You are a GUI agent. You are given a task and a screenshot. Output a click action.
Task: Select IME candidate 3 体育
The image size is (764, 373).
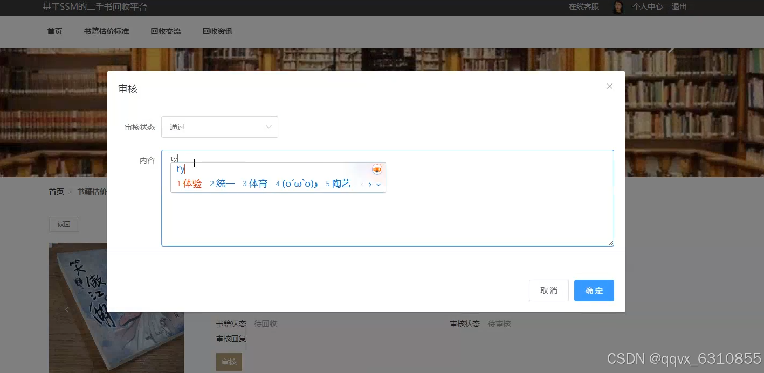[255, 184]
